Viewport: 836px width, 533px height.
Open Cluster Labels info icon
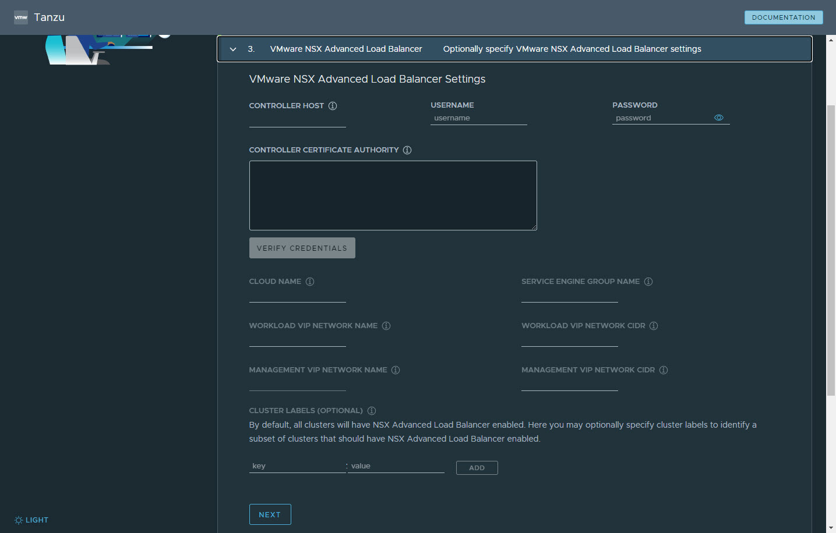[x=372, y=411]
